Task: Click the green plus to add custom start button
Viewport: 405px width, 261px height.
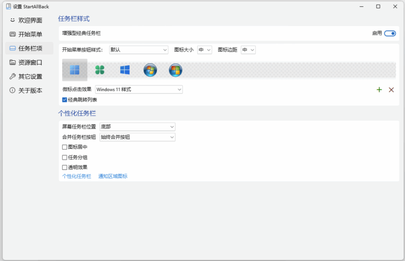Action: [379, 90]
